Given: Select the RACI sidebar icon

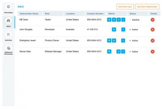Looking at the screenshot, I should [x=8, y=21].
